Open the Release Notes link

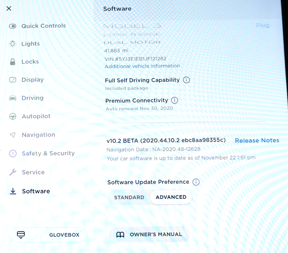257,141
